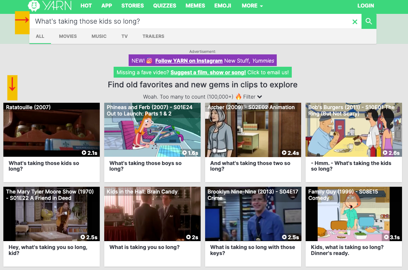Click the 2.4s play badge on Archer clip
The width and height of the screenshot is (408, 270).
tap(291, 153)
